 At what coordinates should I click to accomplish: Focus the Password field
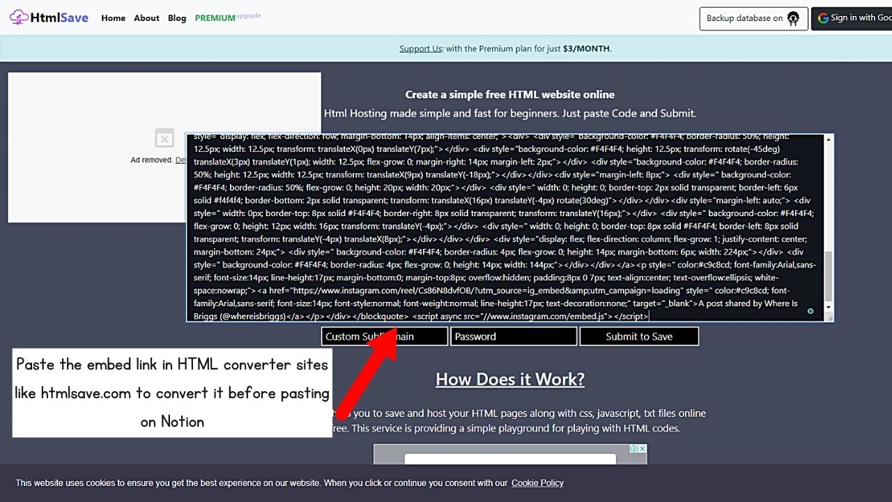point(514,336)
